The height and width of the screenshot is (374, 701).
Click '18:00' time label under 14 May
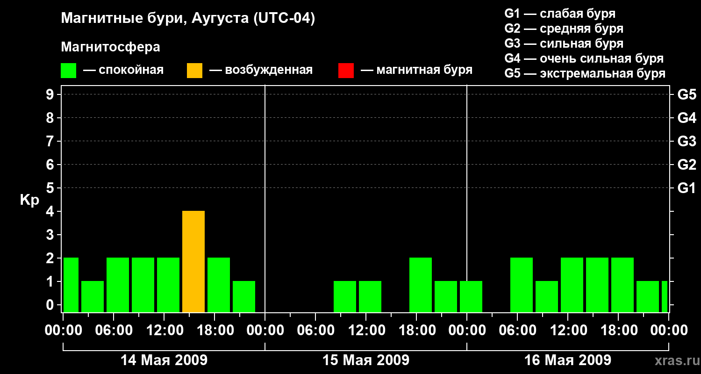pos(215,331)
